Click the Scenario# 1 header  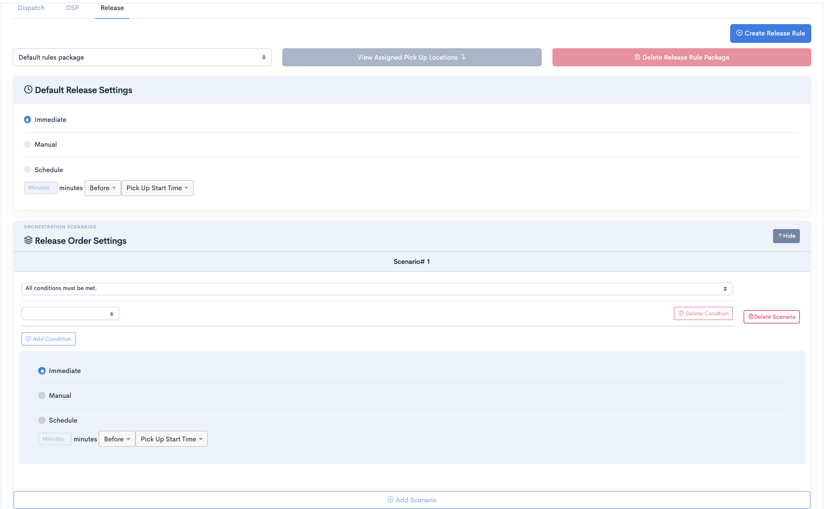(411, 262)
